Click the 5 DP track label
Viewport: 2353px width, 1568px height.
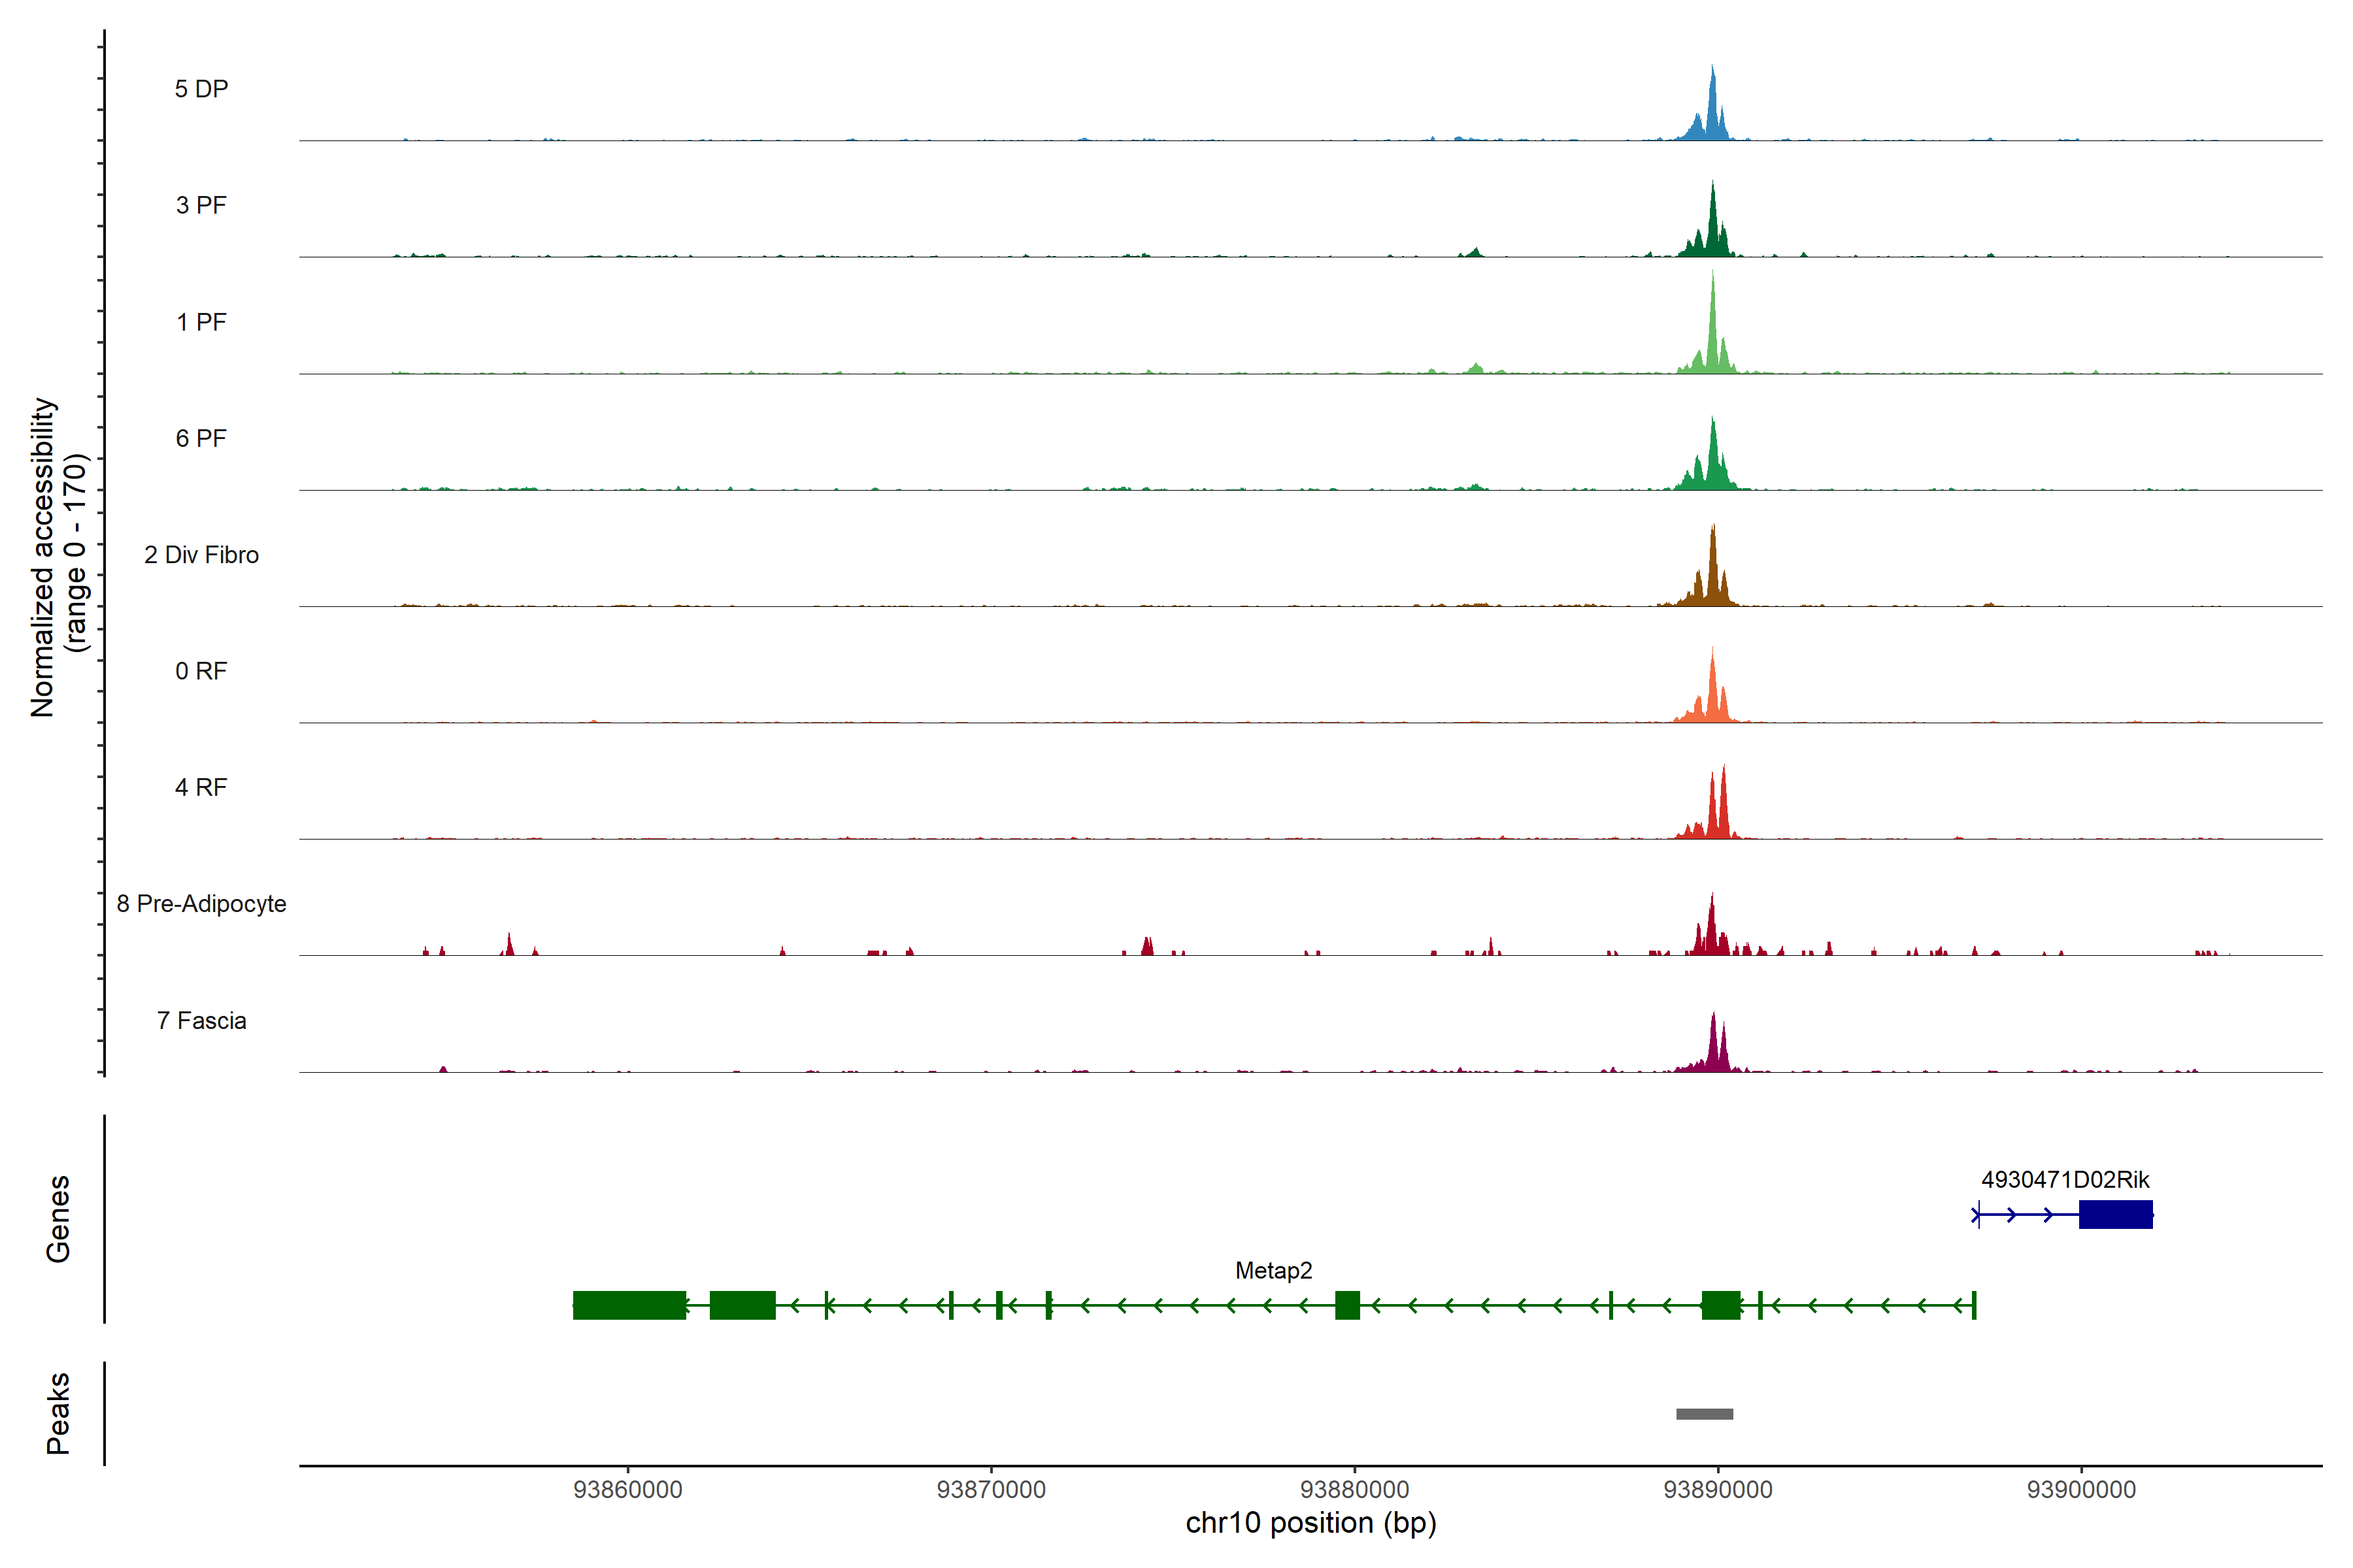pos(201,89)
